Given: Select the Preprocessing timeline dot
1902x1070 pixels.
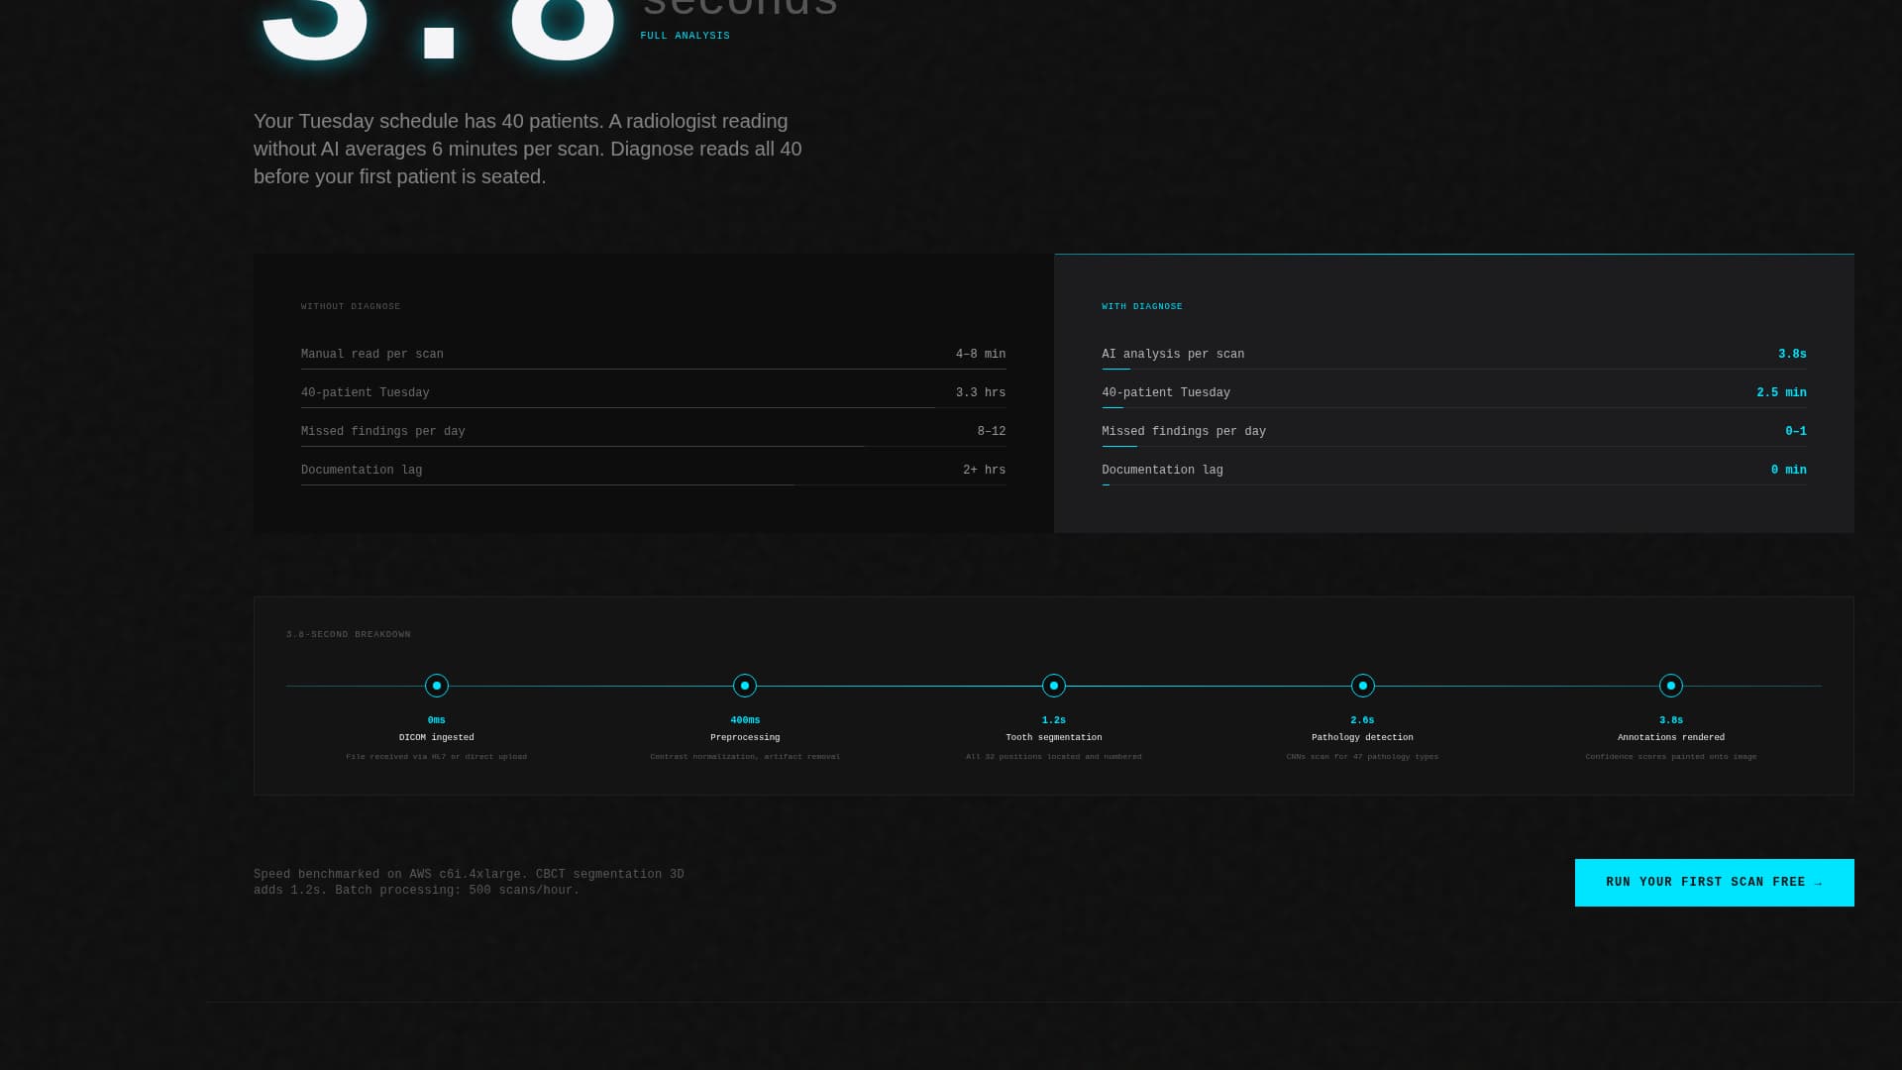Looking at the screenshot, I should [745, 686].
